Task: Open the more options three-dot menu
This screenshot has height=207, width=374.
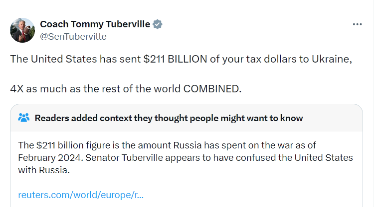Action: (x=357, y=24)
